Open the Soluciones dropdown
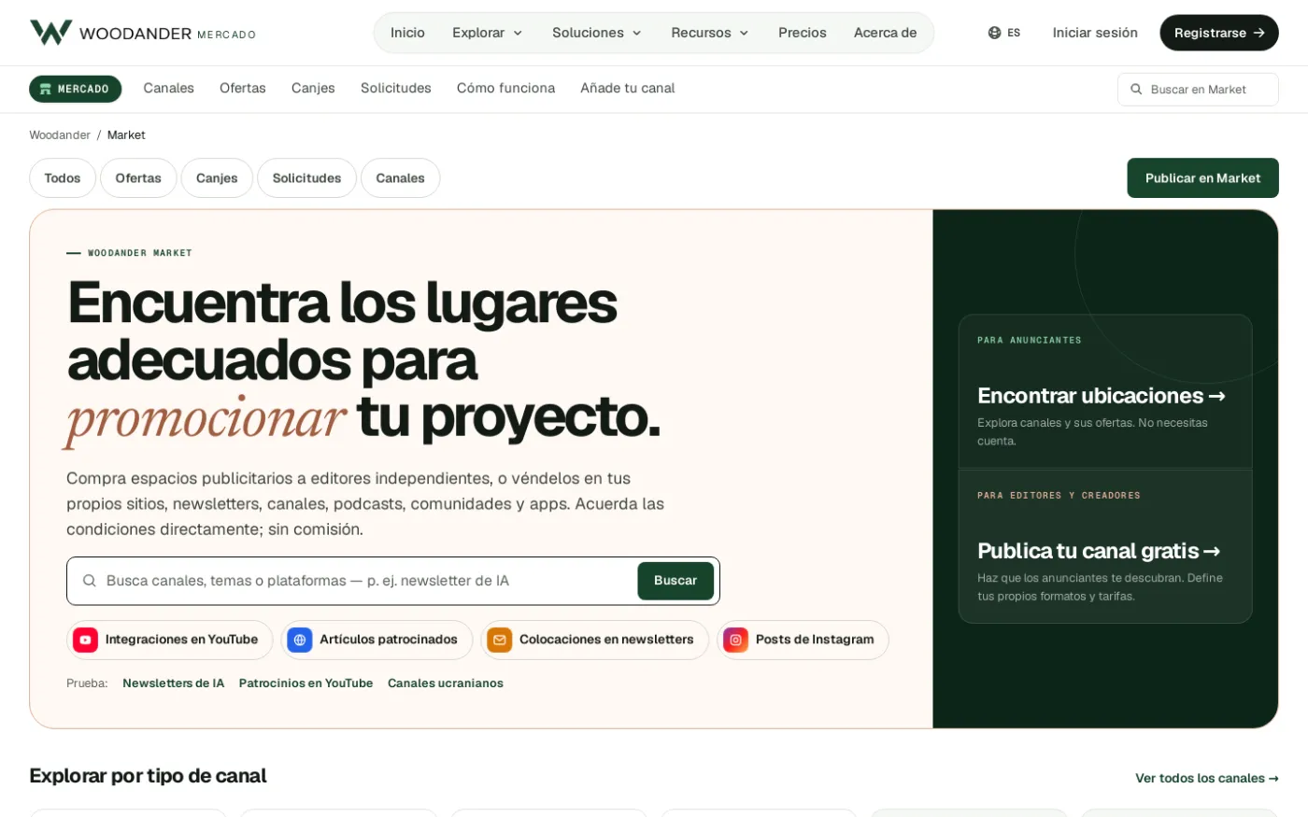Screen dimensions: 1308x817 pos(597,33)
